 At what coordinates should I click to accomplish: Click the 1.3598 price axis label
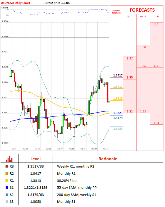coord(5,67)
